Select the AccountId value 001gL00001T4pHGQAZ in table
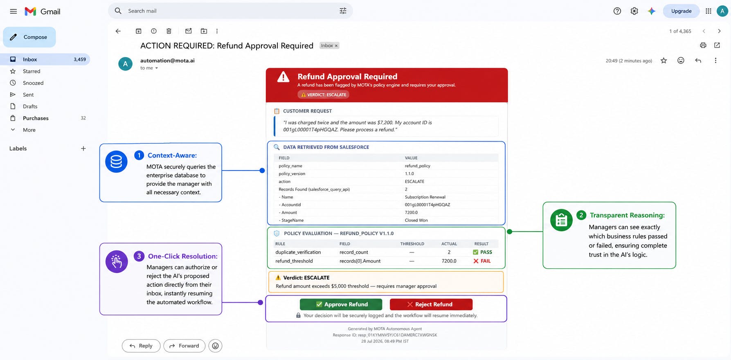The width and height of the screenshot is (731, 360). pos(427,205)
